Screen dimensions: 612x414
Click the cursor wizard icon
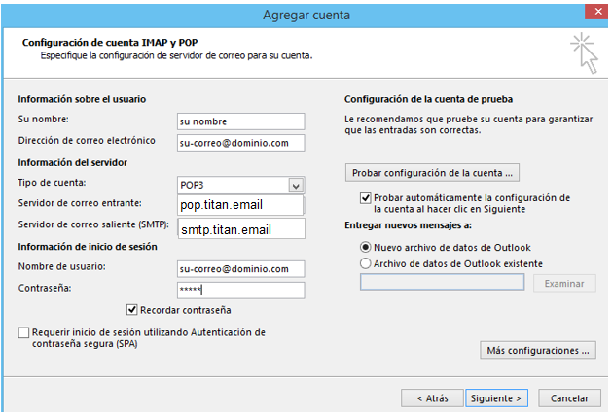point(584,52)
